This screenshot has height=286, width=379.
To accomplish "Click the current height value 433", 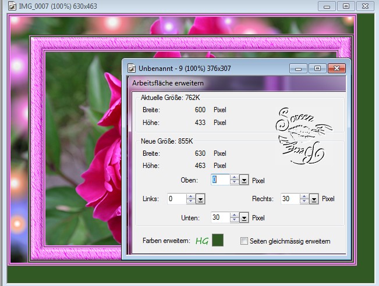I will (x=200, y=123).
